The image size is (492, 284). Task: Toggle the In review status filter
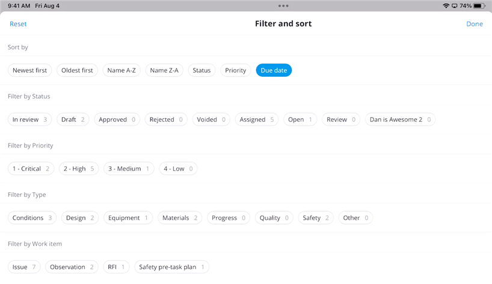click(x=29, y=119)
